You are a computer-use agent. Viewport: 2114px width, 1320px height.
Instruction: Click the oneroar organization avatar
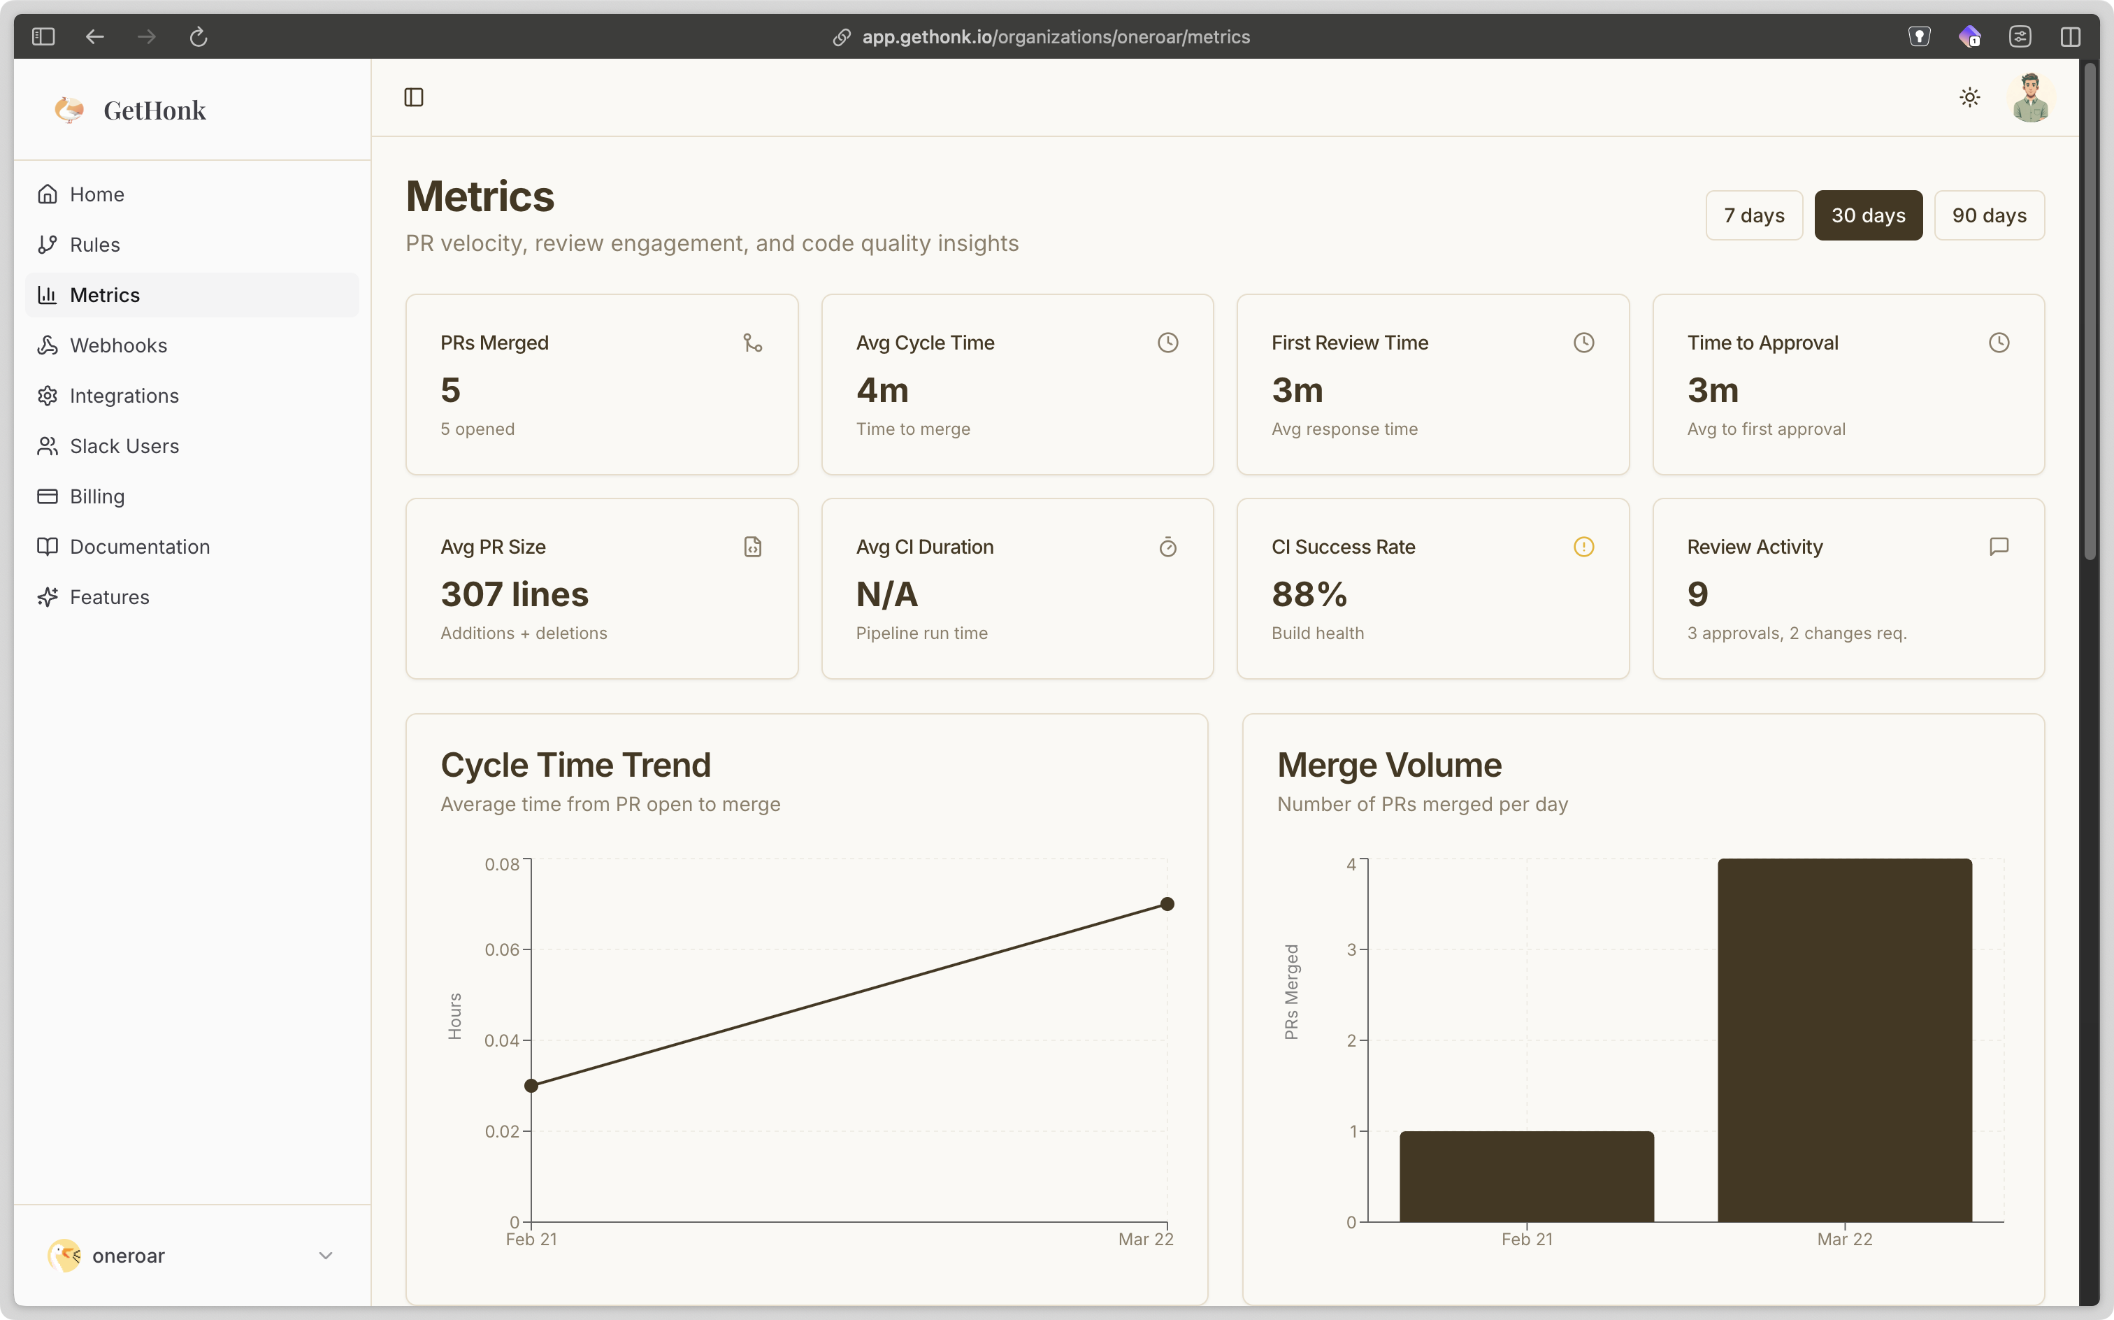pyautogui.click(x=64, y=1256)
